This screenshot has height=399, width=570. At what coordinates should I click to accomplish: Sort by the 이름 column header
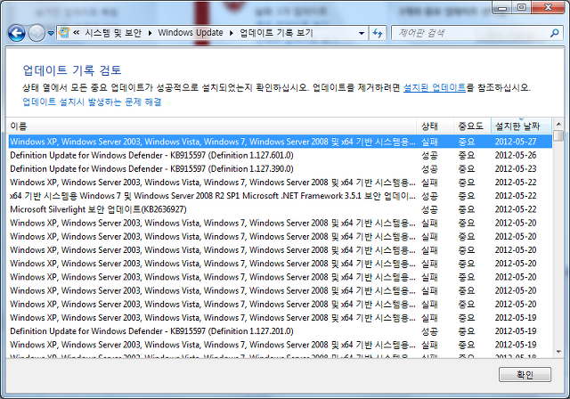point(212,126)
